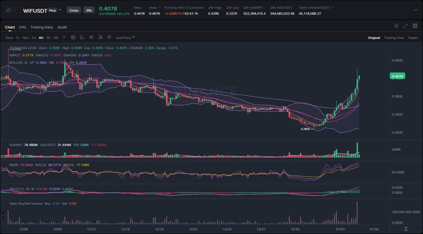Expand chart to fullscreen with the arrows icon

(405, 26)
